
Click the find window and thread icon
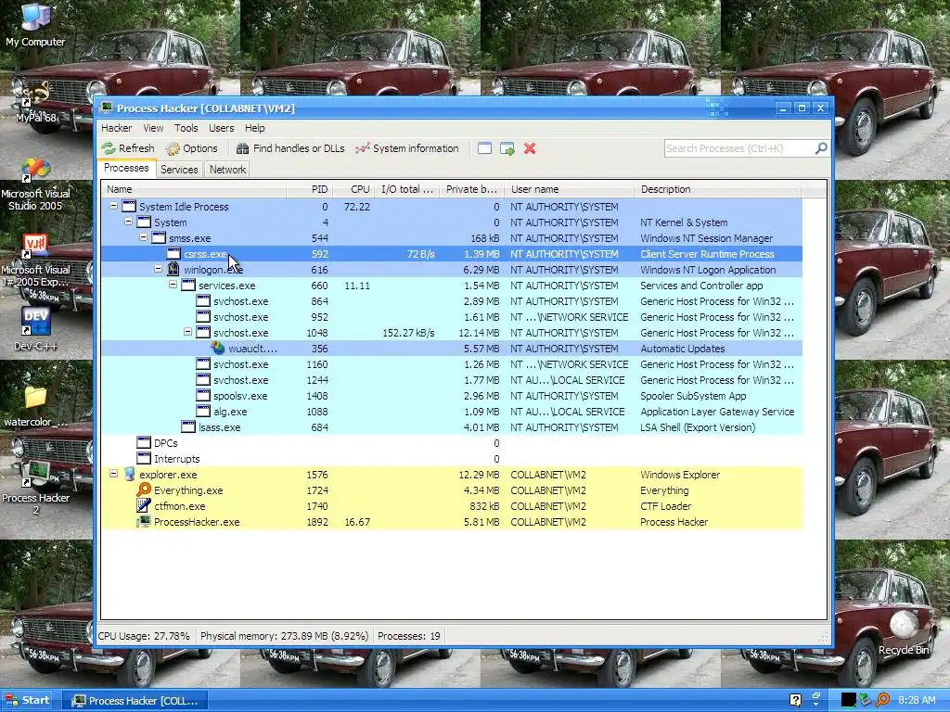(x=507, y=148)
